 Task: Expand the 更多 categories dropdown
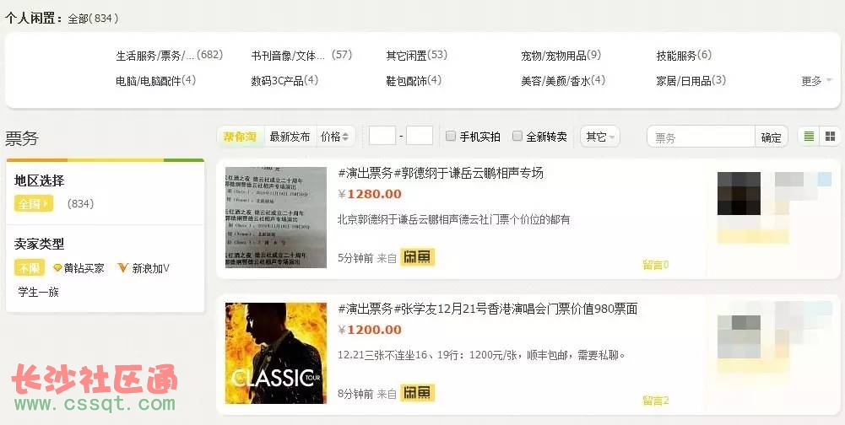coord(816,81)
